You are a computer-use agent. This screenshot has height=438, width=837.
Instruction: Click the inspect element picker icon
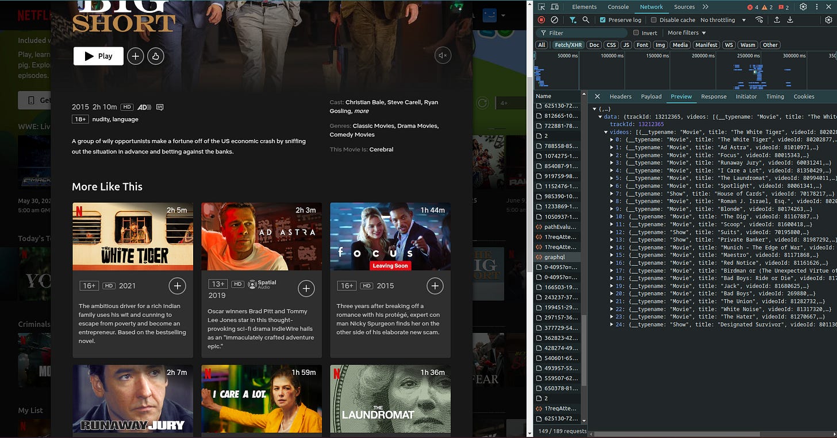(x=540, y=7)
